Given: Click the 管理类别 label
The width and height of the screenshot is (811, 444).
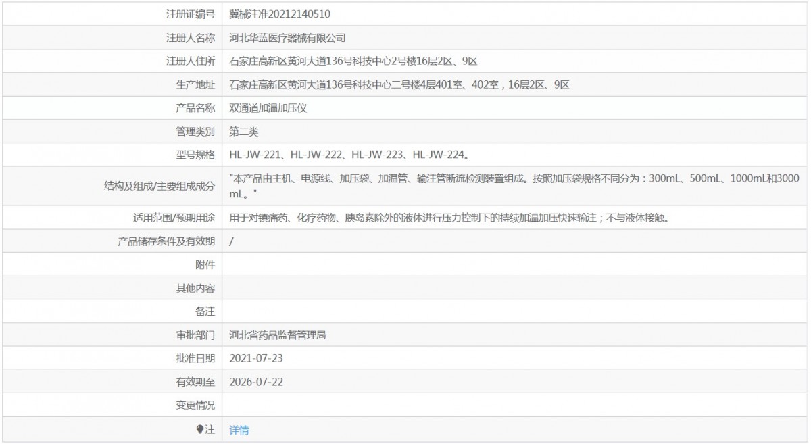Looking at the screenshot, I should coord(195,131).
